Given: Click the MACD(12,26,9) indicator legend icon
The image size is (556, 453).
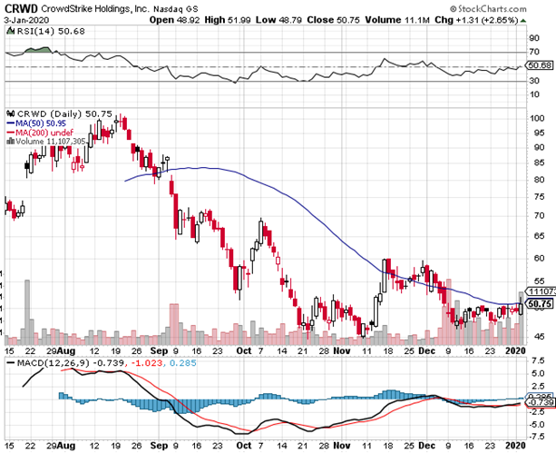Looking at the screenshot, I should [10, 363].
